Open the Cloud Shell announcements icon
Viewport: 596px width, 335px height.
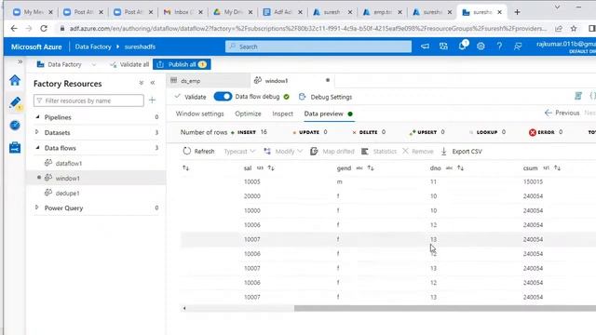425,47
